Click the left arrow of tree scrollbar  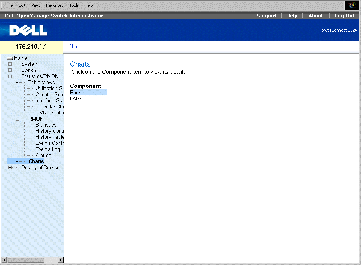[4, 260]
